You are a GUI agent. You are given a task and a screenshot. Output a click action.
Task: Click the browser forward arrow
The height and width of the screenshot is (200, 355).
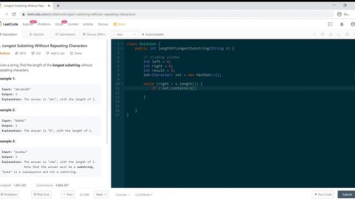pos(6,14)
